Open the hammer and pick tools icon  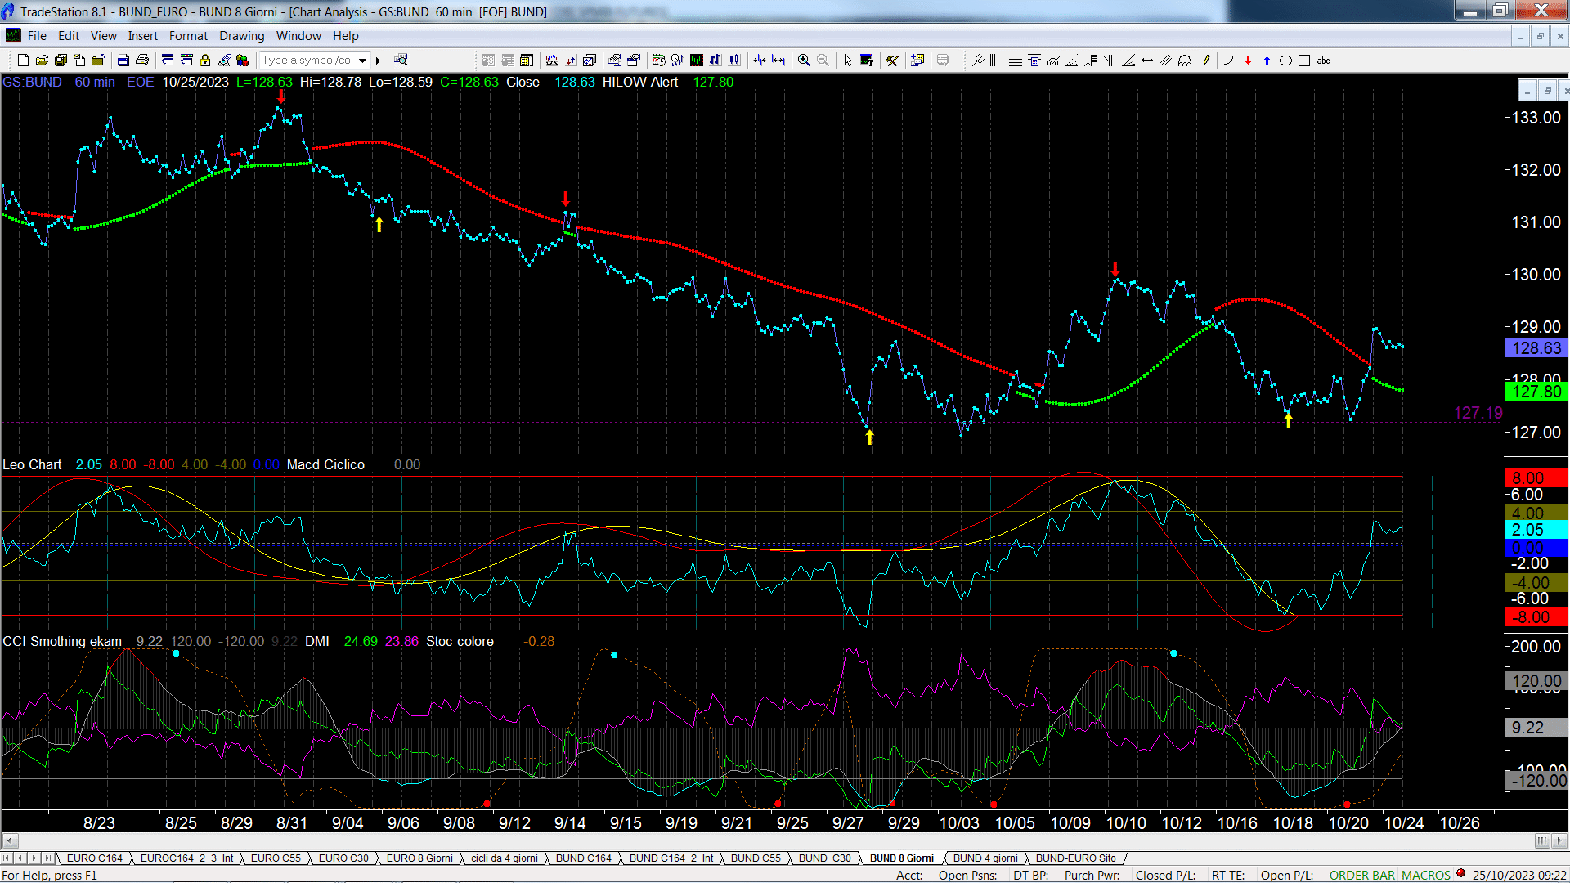(892, 61)
